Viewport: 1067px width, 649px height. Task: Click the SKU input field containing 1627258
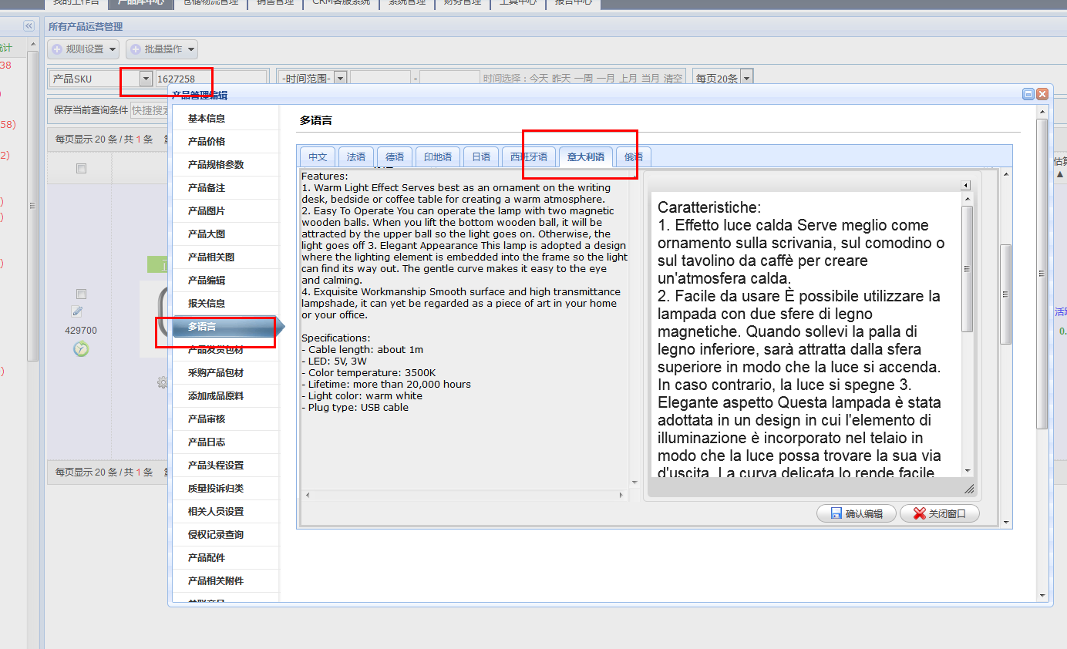point(210,79)
